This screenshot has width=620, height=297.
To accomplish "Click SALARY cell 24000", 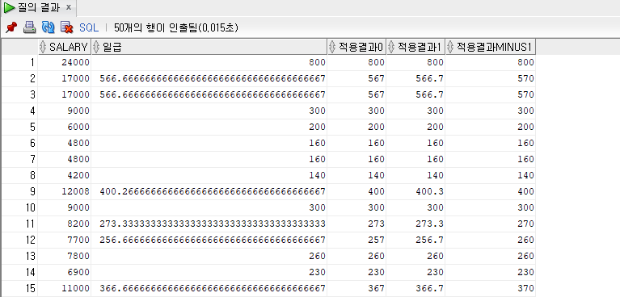I will [65, 62].
